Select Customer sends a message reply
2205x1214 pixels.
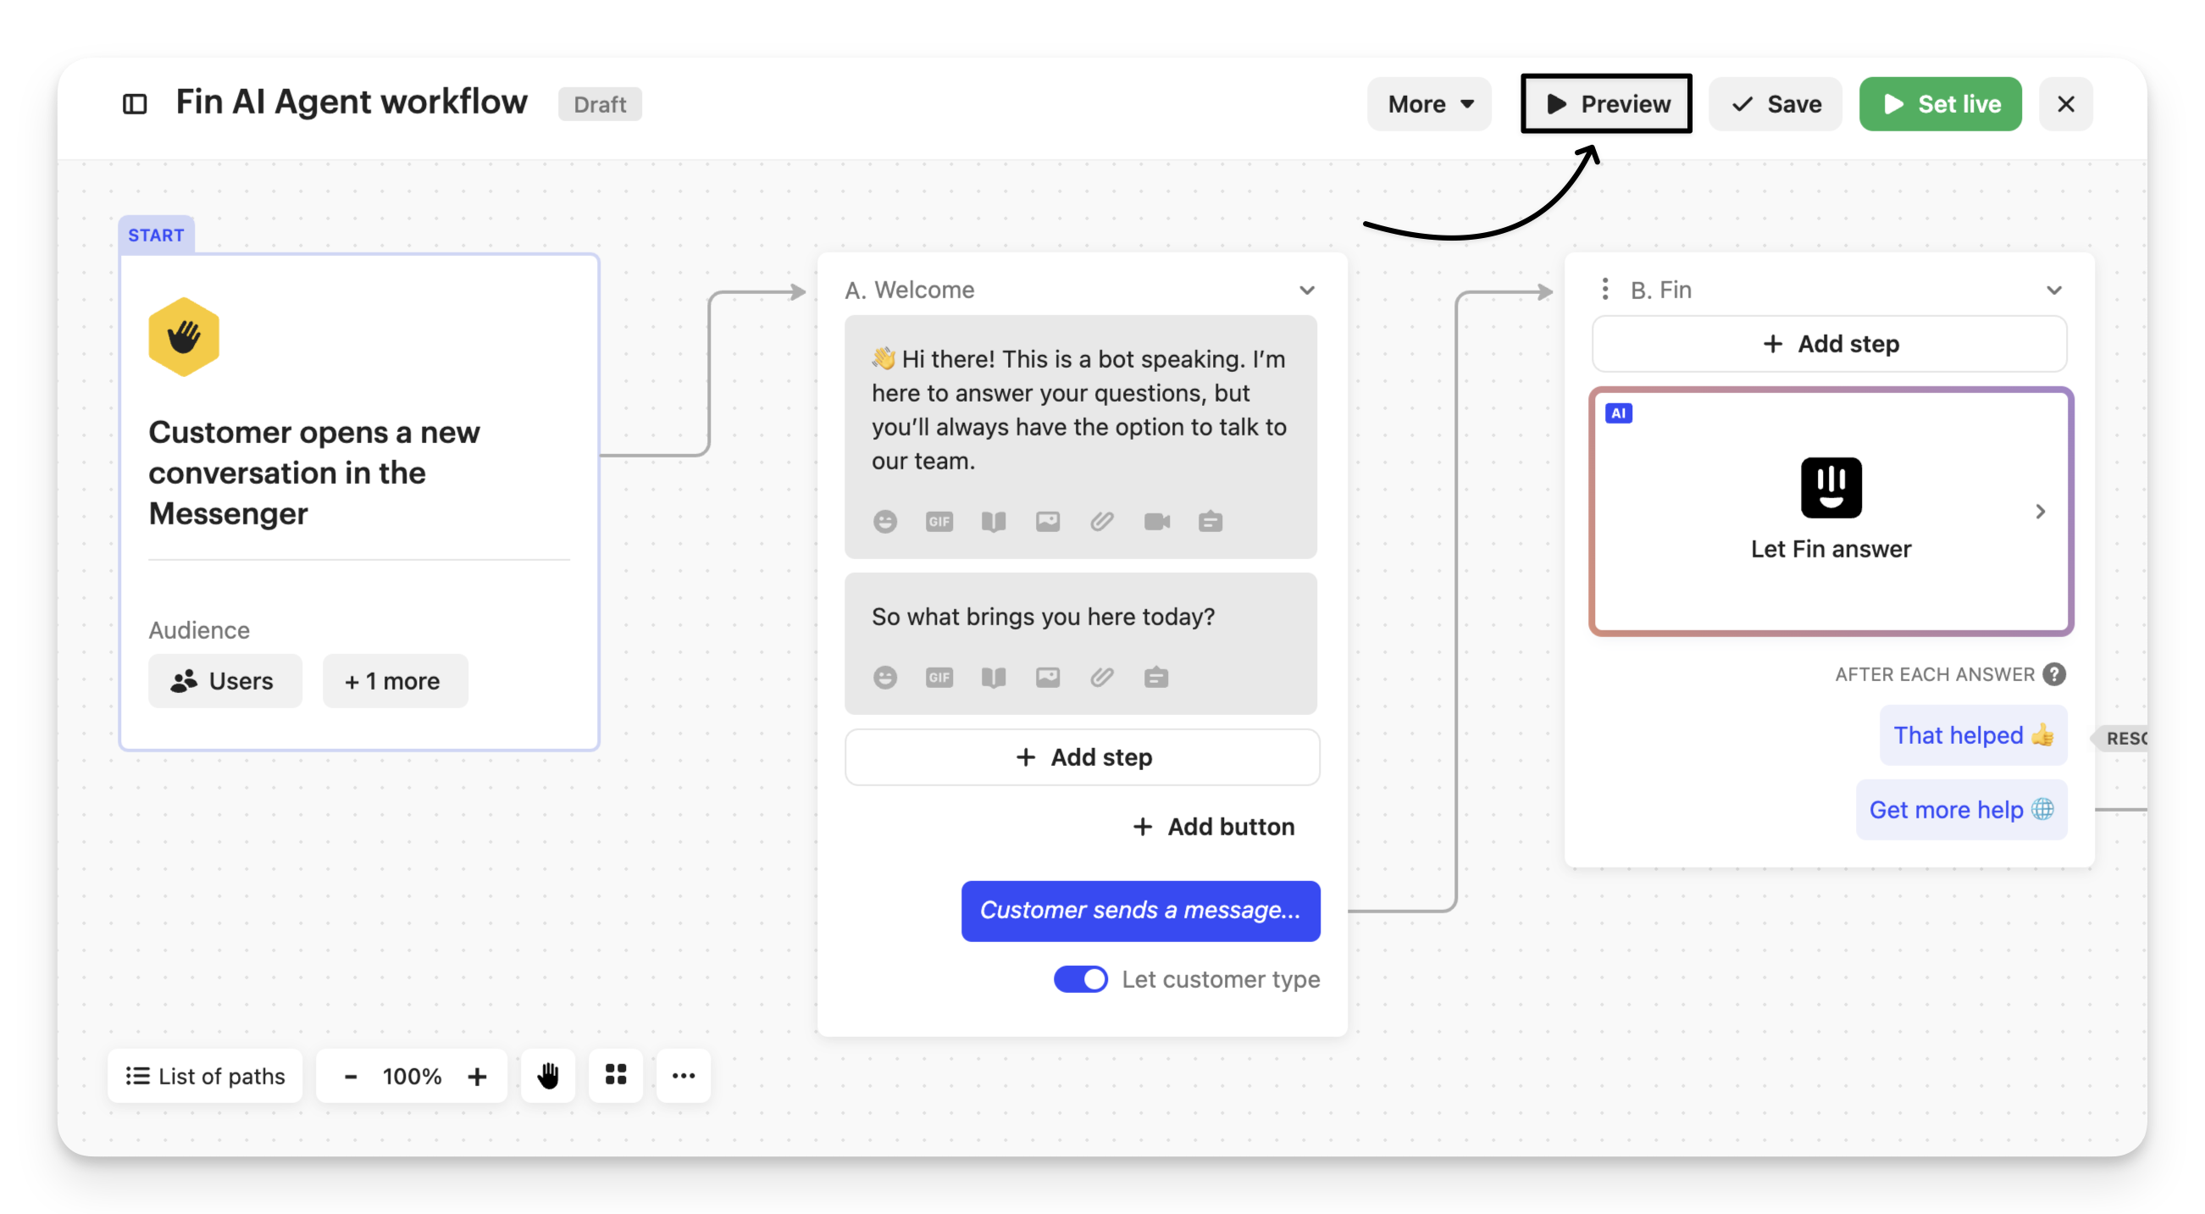(x=1140, y=911)
